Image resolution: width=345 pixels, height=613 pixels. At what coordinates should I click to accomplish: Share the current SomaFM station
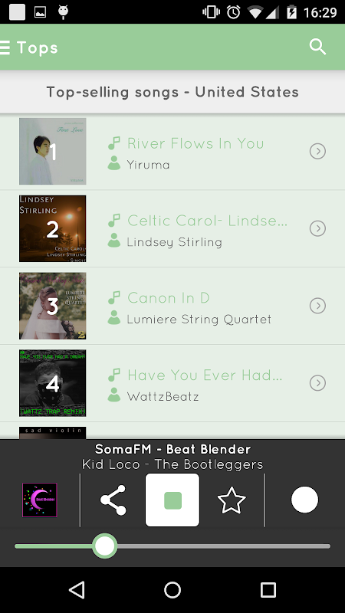coord(113,500)
